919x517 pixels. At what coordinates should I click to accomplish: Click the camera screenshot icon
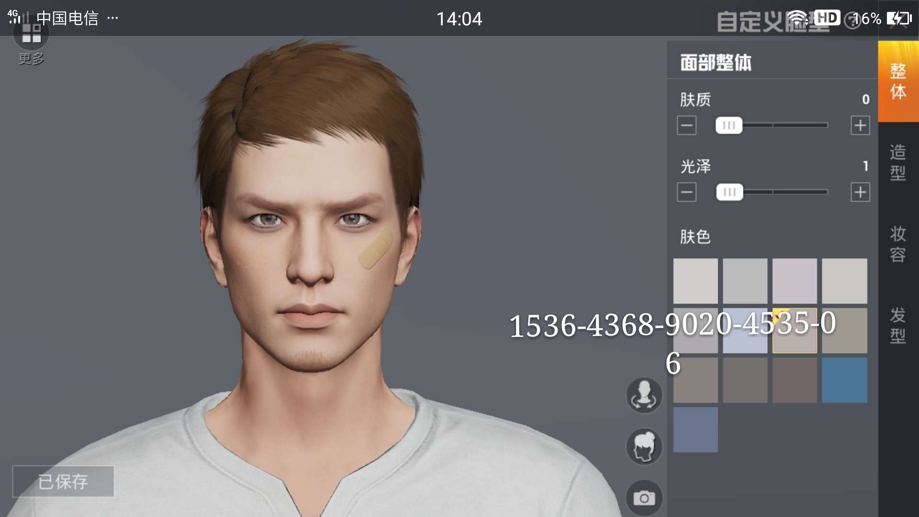click(644, 498)
